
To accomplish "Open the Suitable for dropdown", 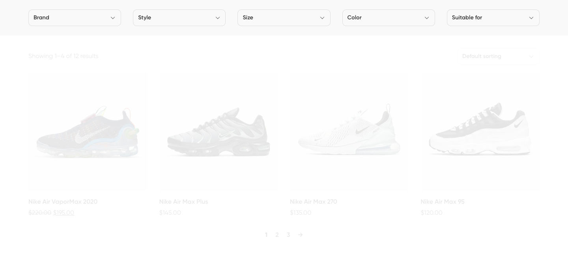I will tap(493, 18).
